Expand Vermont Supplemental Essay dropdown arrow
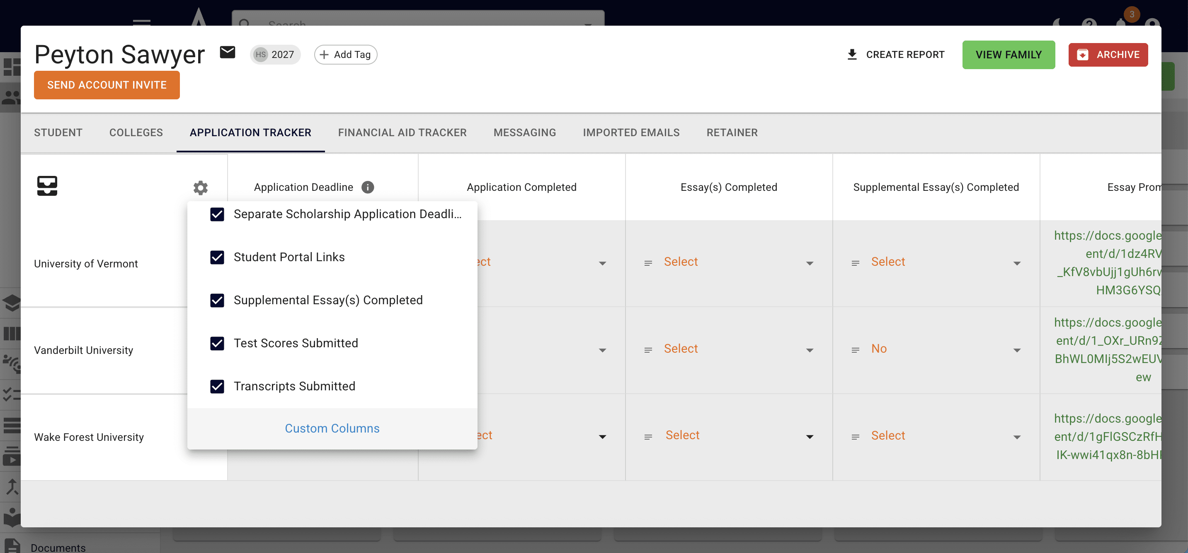Screen dimensions: 1188x553 point(1016,263)
